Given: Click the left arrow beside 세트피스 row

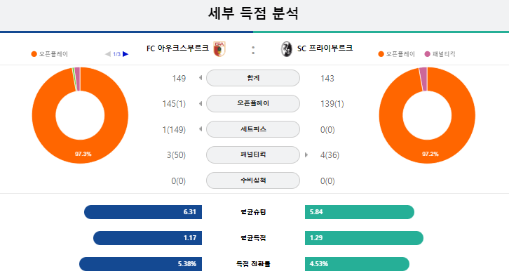Looking at the screenshot, I should [x=201, y=129].
